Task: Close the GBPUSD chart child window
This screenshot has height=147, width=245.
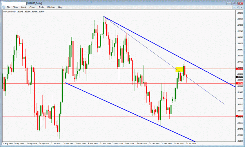Action: [x=241, y=7]
